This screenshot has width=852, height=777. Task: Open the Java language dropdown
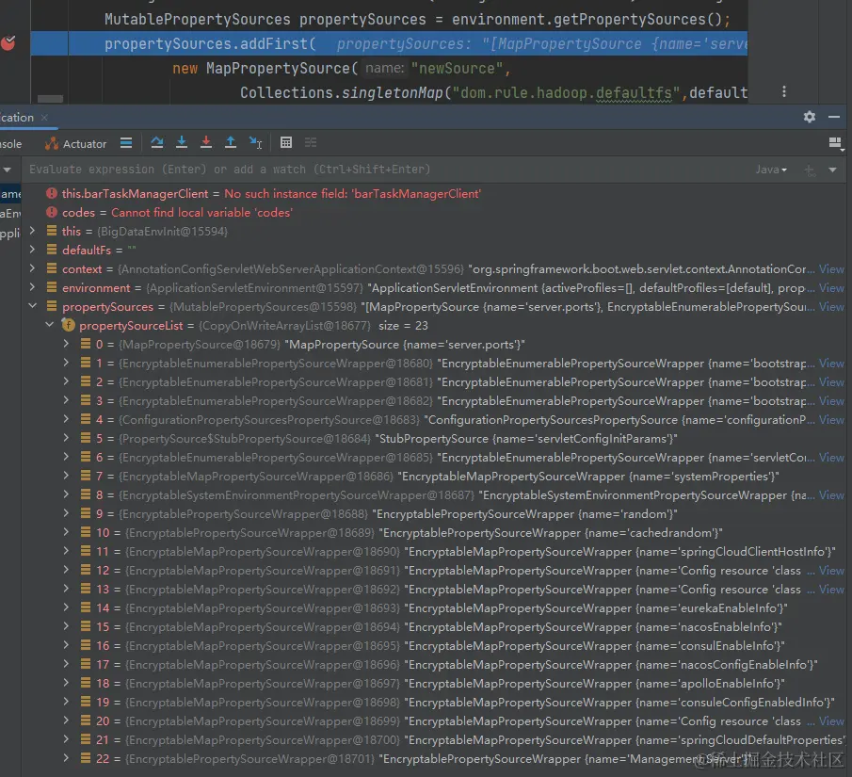tap(771, 170)
